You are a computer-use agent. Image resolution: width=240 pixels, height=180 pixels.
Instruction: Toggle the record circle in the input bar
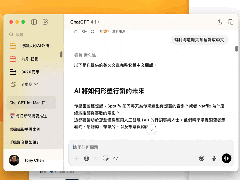(x=202, y=158)
